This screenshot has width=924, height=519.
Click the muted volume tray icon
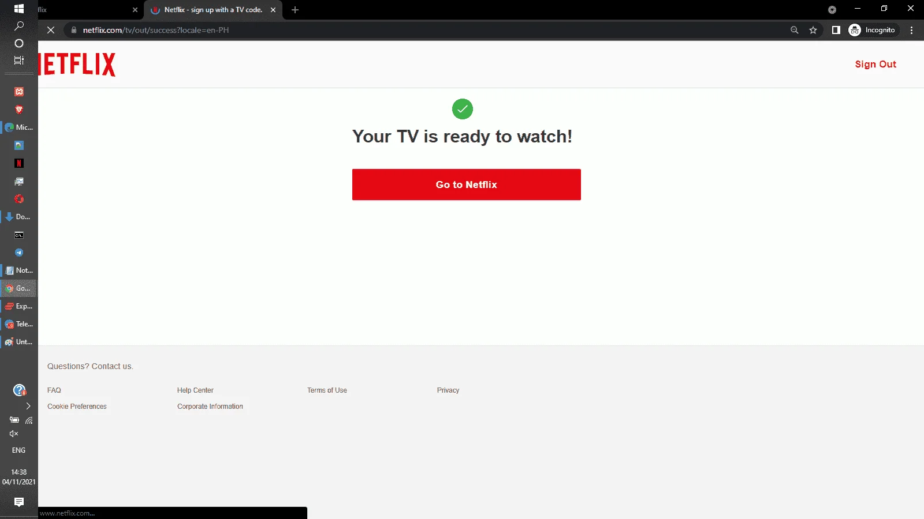point(14,434)
